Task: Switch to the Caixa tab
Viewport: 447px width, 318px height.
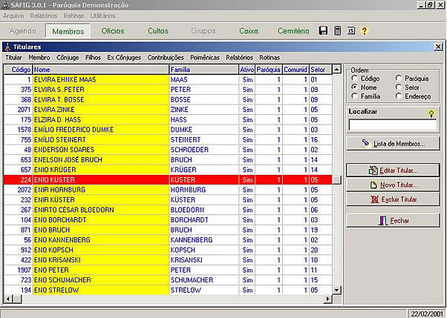Action: coord(249,30)
